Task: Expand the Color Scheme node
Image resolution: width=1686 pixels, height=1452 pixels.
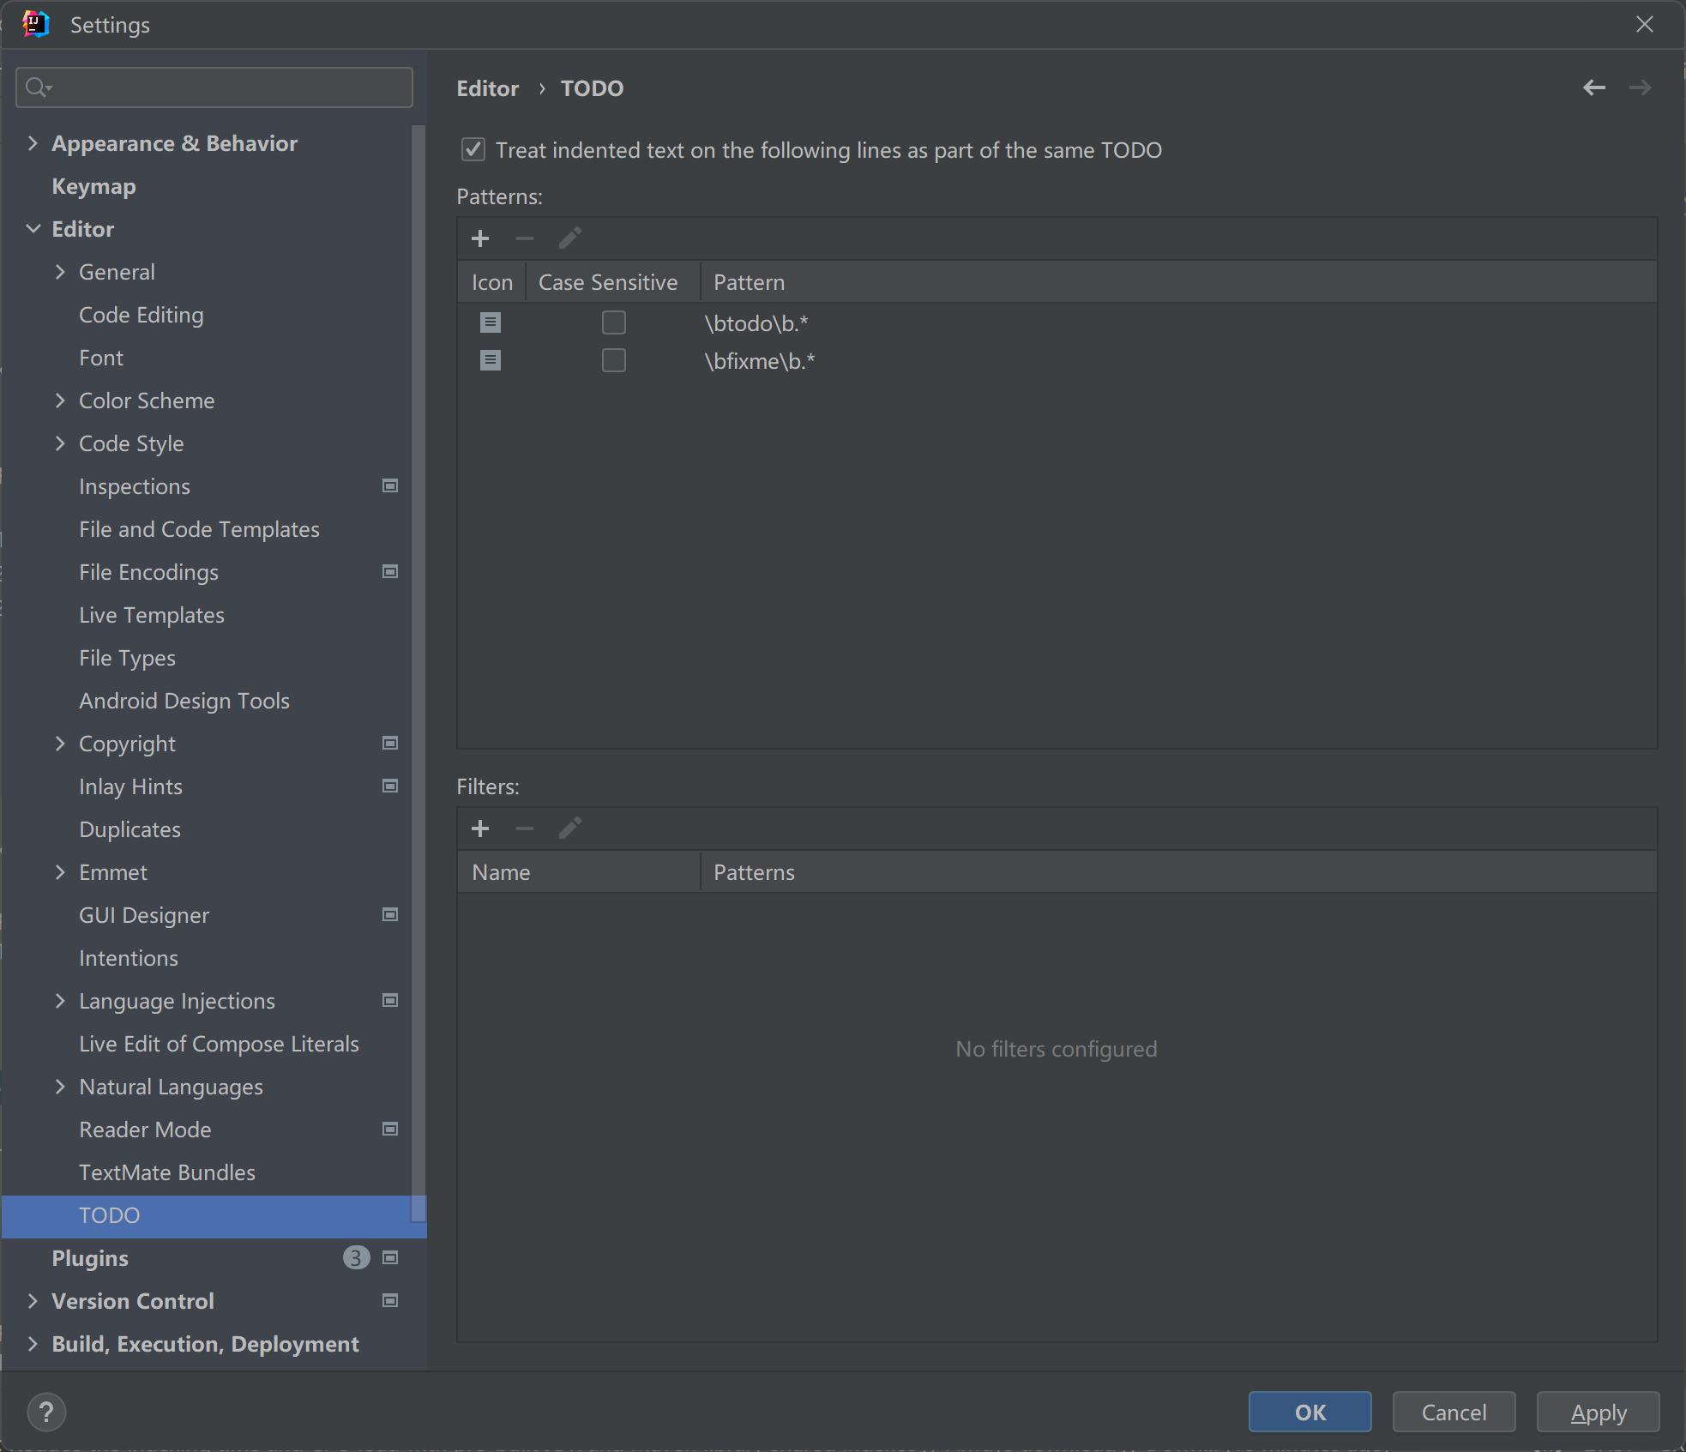Action: tap(60, 401)
